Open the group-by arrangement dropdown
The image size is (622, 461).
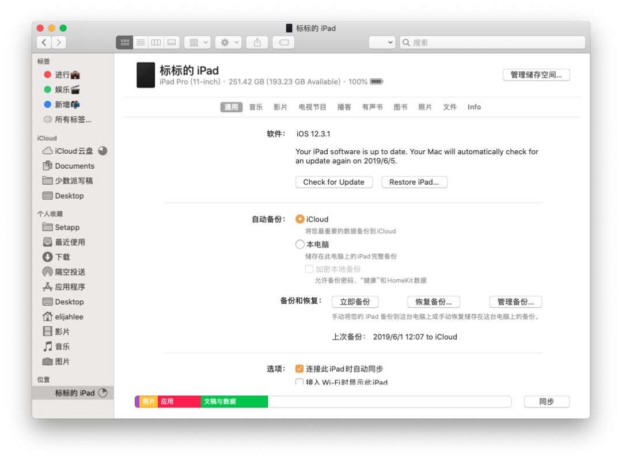pyautogui.click(x=198, y=43)
